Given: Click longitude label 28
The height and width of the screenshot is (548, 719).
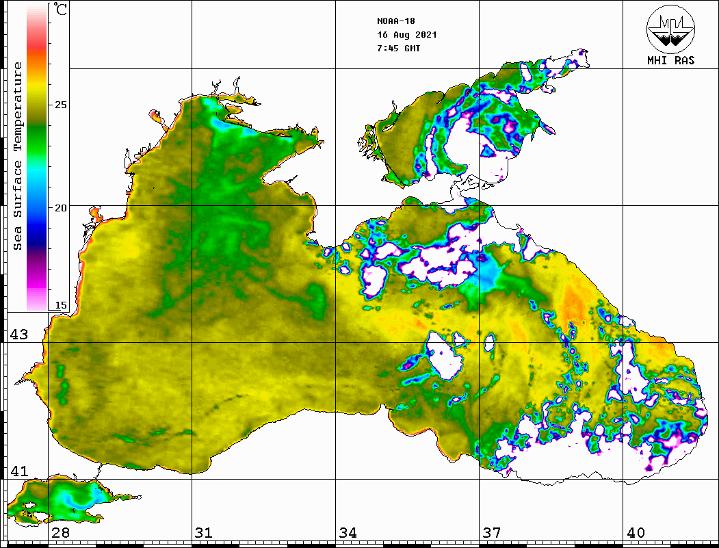Looking at the screenshot, I should pos(60,533).
